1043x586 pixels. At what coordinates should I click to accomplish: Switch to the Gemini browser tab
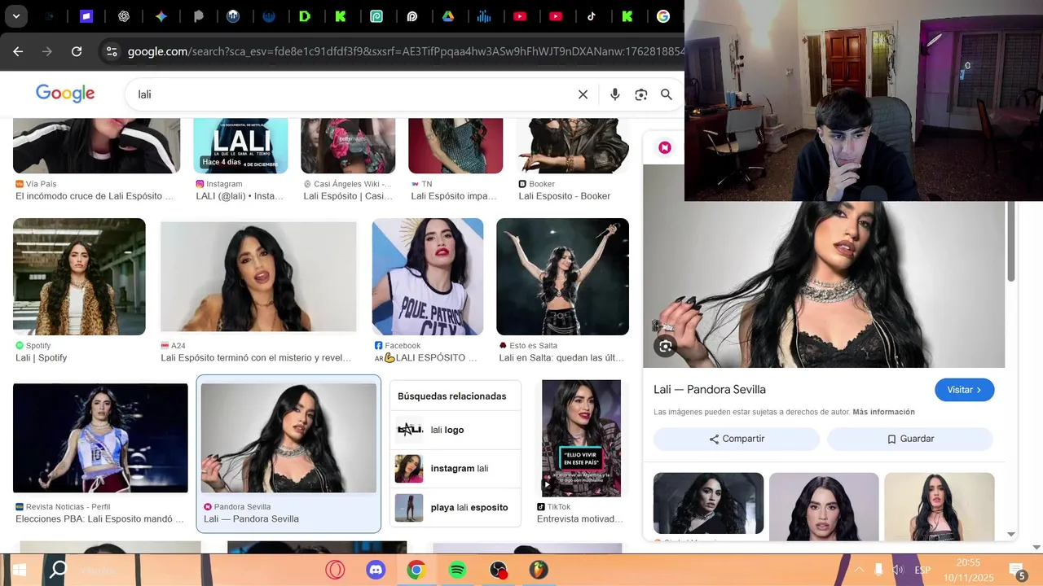(x=161, y=16)
